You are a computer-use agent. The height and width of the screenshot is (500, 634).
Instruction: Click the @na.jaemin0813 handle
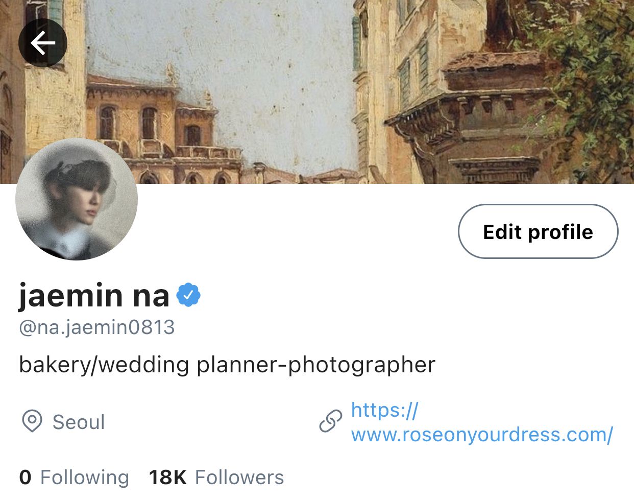click(x=97, y=327)
